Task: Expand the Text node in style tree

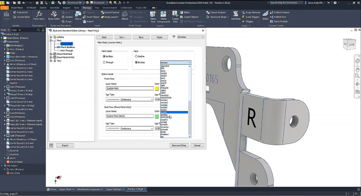Action: tap(51, 61)
